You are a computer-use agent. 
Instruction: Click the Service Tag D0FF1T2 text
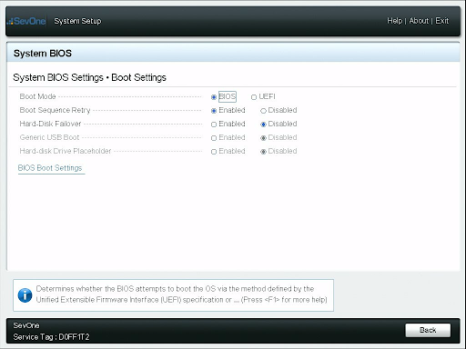pyautogui.click(x=51, y=337)
